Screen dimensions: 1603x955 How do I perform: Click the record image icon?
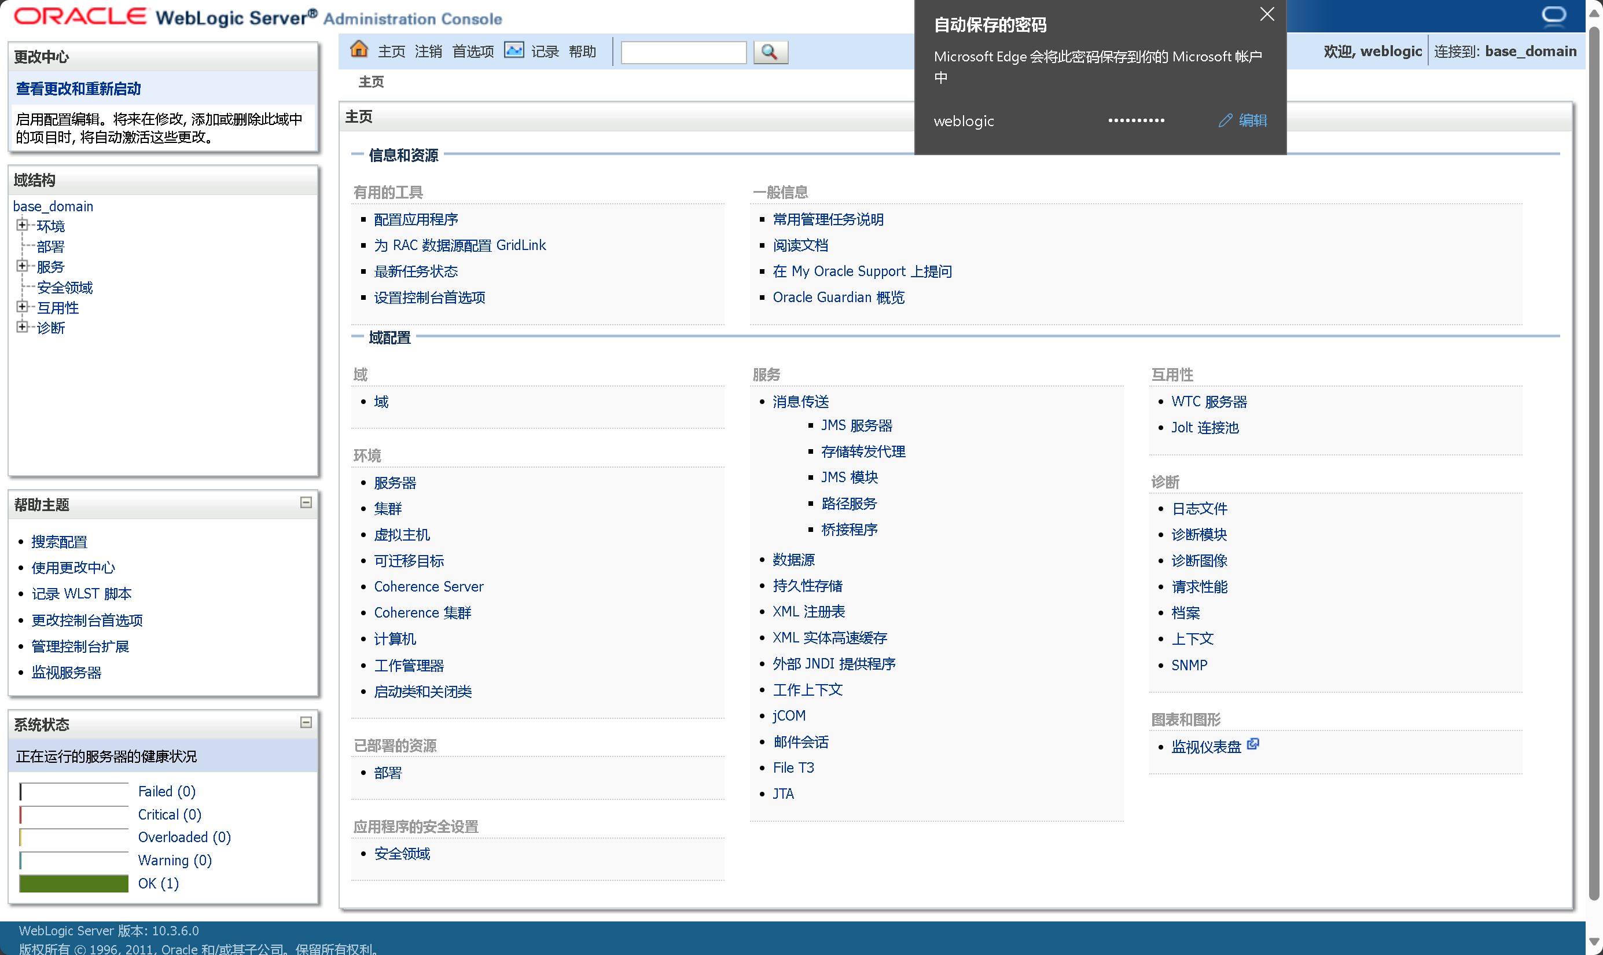[513, 50]
